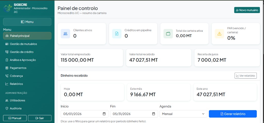Click the phone icon beside Cobrança

7,76
